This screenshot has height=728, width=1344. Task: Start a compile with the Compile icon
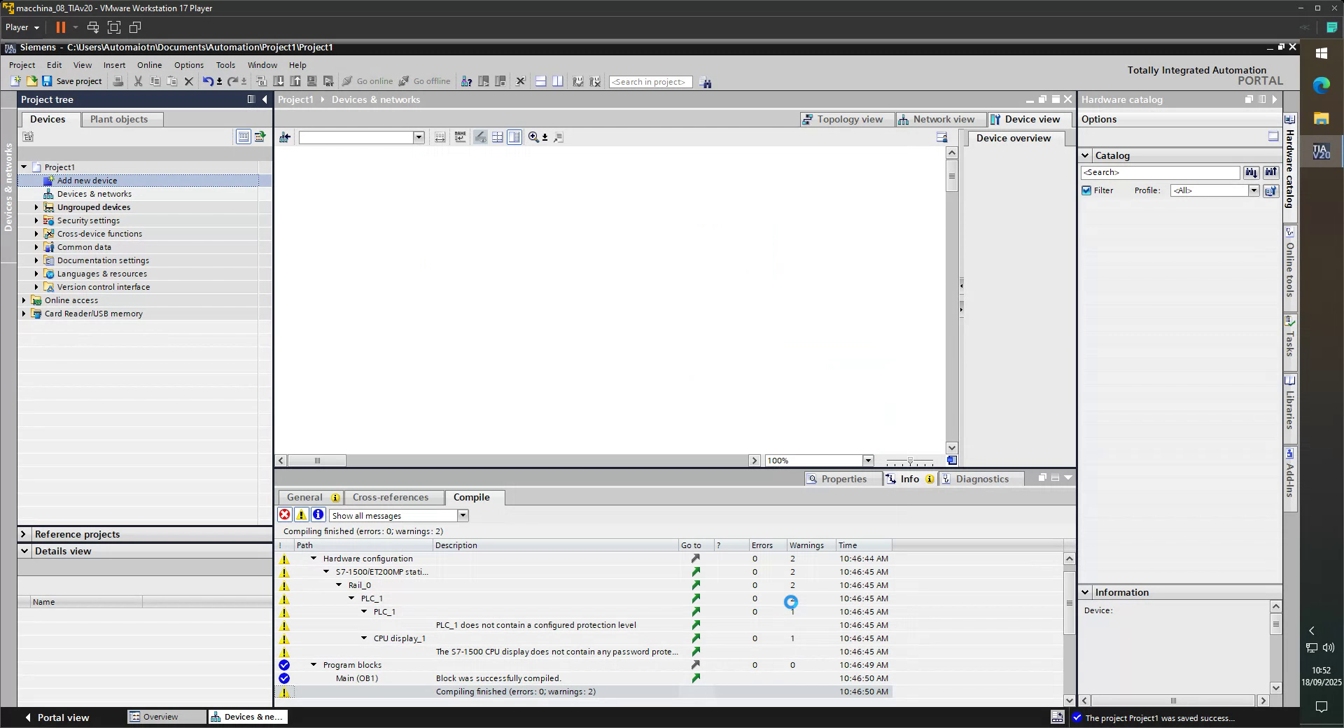(260, 81)
